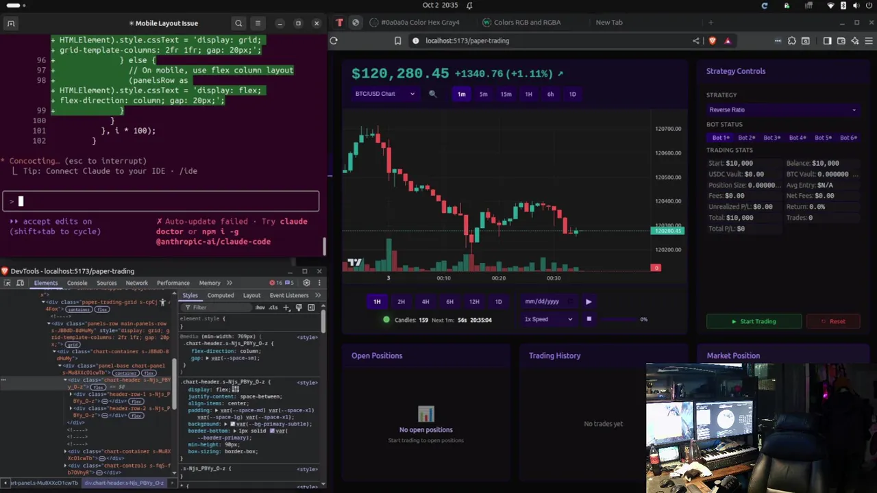877x493 pixels.
Task: Bookmark this page with the bookmark icon
Action: tap(397, 40)
